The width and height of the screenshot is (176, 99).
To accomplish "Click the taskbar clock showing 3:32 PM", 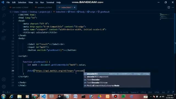I will [x=170, y=97].
